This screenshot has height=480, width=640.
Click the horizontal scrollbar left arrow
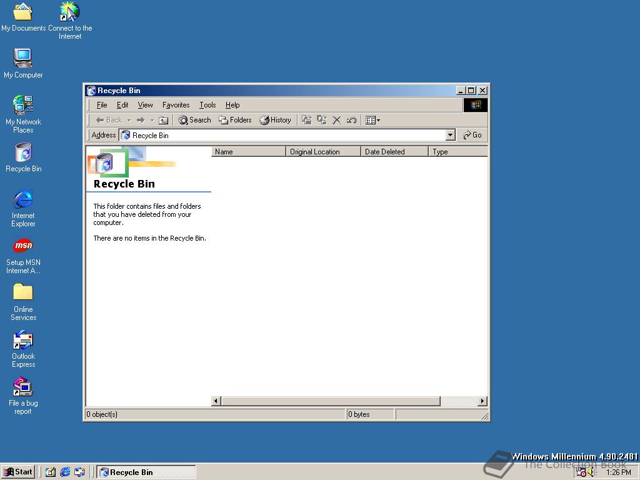tap(216, 401)
